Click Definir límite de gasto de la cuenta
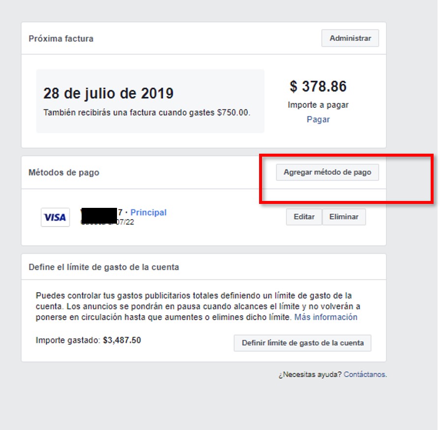The width and height of the screenshot is (440, 430). tap(302, 343)
